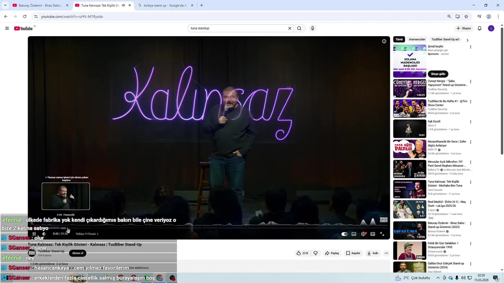
Task: Open Mevzular Açık Mikrofon video title
Action: [x=447, y=164]
